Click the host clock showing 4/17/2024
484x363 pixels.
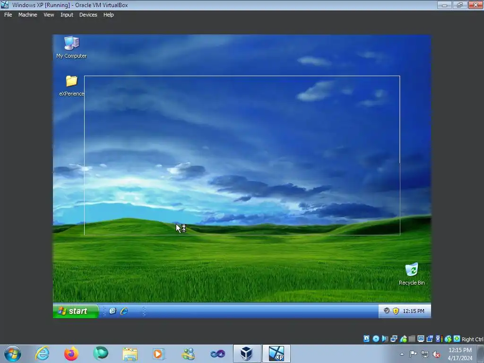click(460, 354)
